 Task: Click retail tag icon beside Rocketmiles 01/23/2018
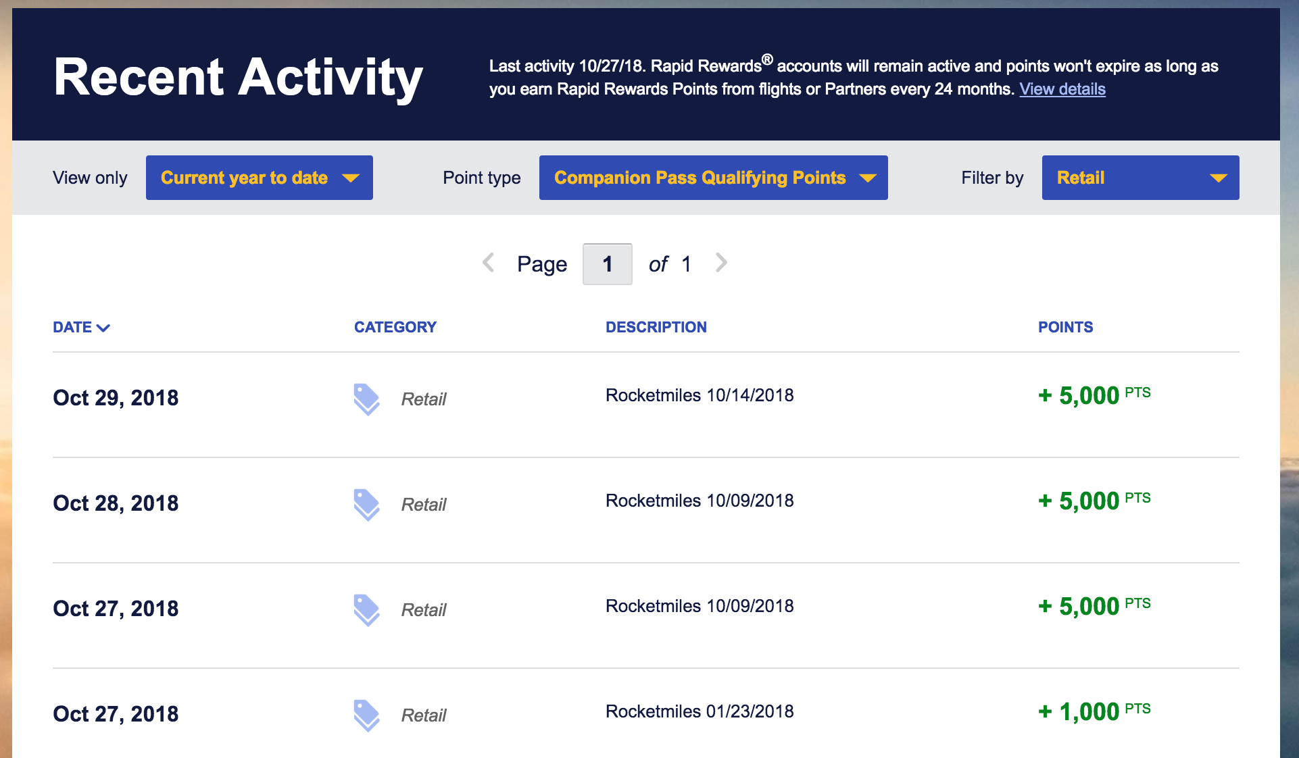366,715
